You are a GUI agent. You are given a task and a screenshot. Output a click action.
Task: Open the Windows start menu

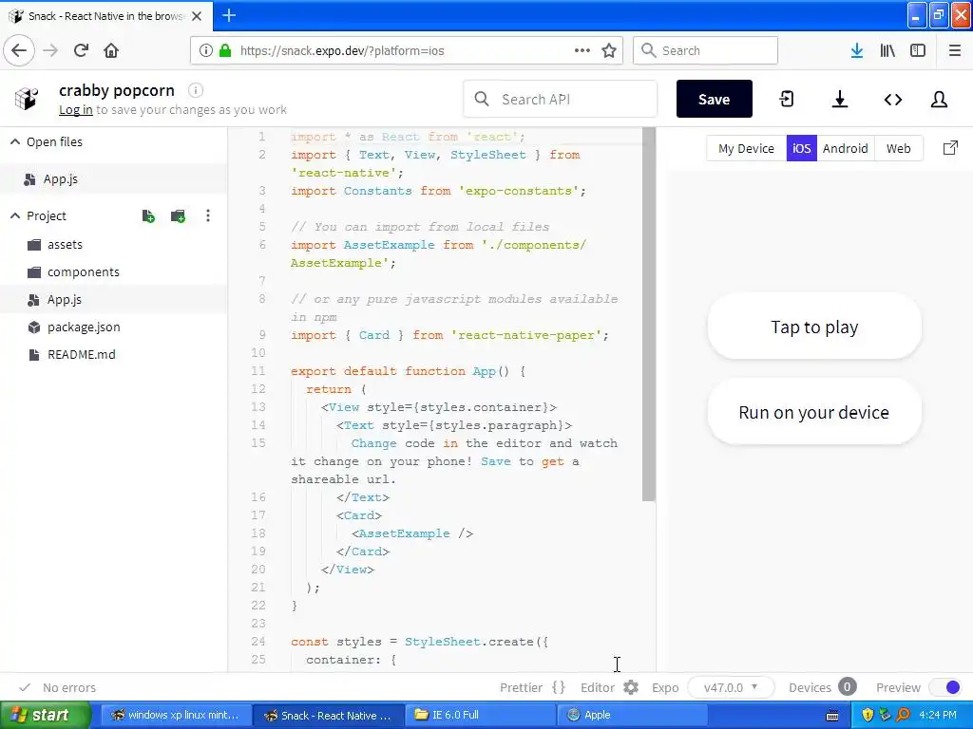(x=46, y=716)
